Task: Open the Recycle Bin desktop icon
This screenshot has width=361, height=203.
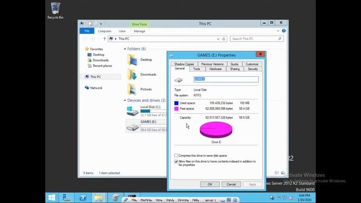Action: (x=55, y=11)
